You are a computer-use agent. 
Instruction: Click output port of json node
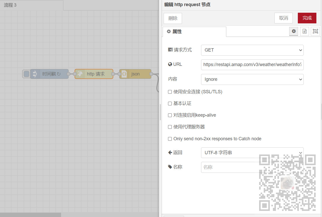click(151, 74)
